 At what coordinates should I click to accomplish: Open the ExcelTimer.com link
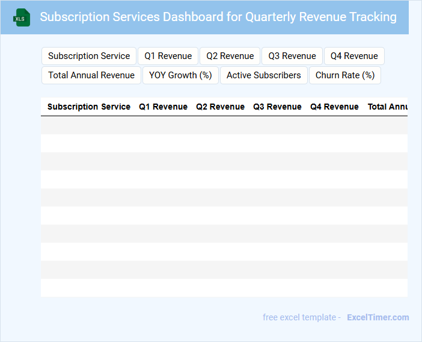pos(378,317)
